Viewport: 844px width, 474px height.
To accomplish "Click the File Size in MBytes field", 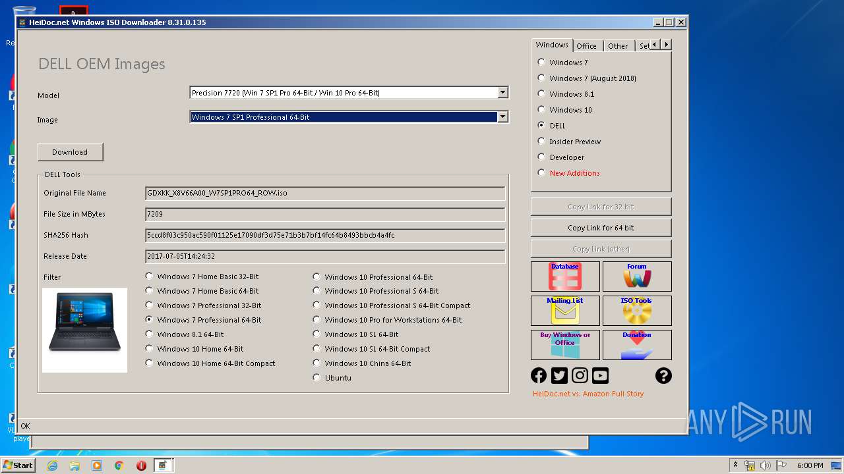I will pyautogui.click(x=325, y=214).
